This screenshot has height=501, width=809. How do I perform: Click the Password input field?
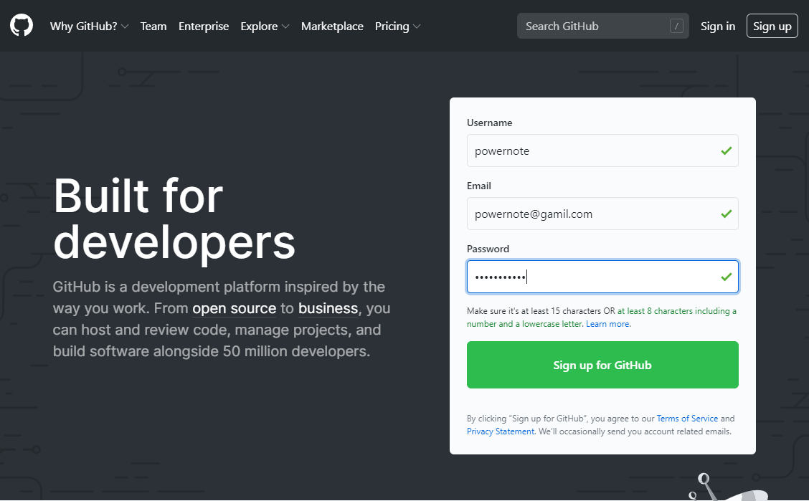pyautogui.click(x=602, y=277)
